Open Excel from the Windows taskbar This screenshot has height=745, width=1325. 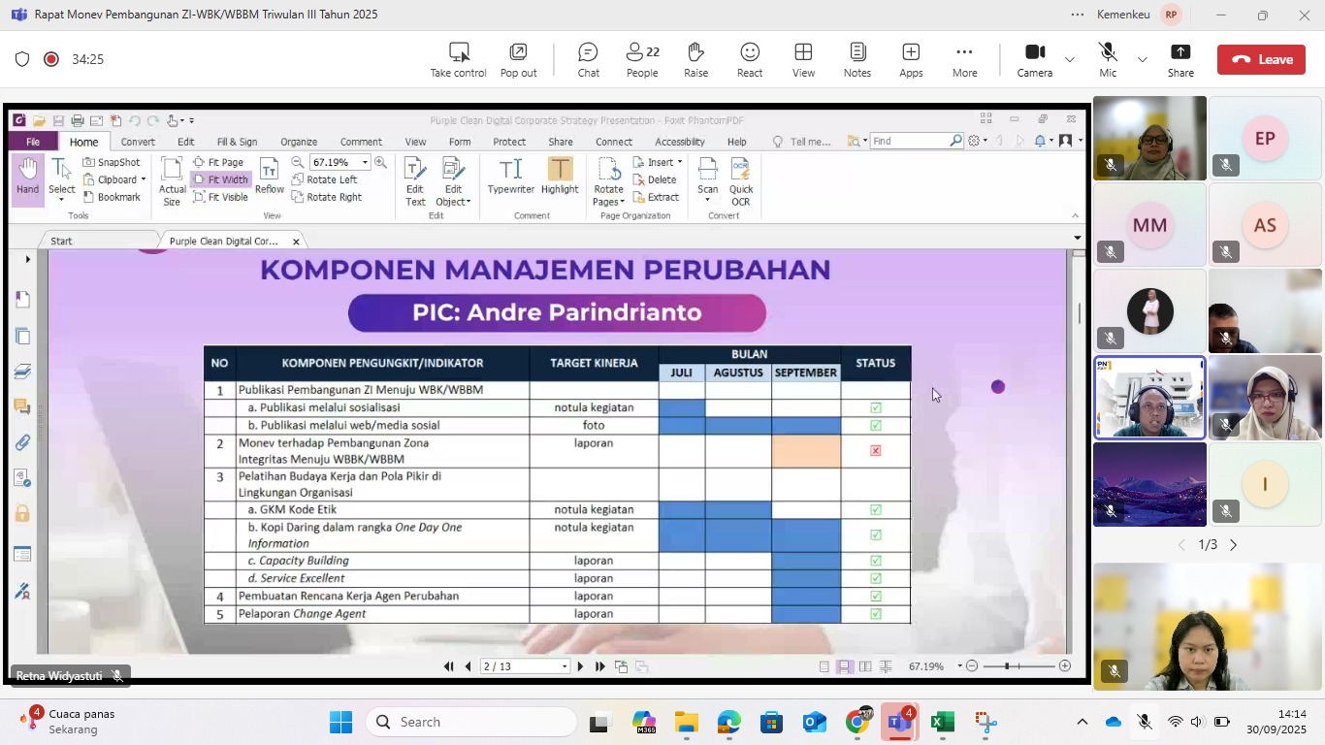point(942,723)
